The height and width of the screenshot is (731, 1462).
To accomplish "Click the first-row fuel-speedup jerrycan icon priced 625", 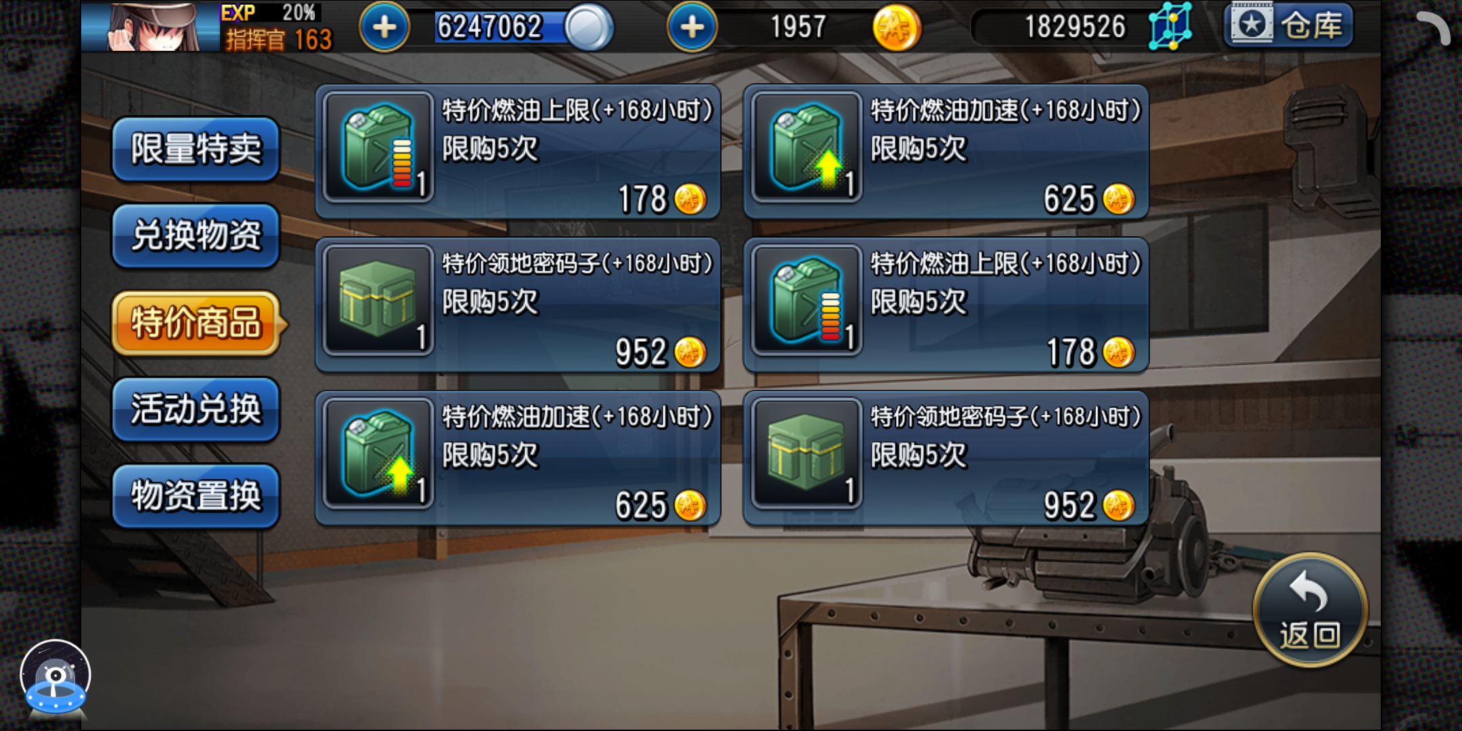I will pyautogui.click(x=806, y=148).
